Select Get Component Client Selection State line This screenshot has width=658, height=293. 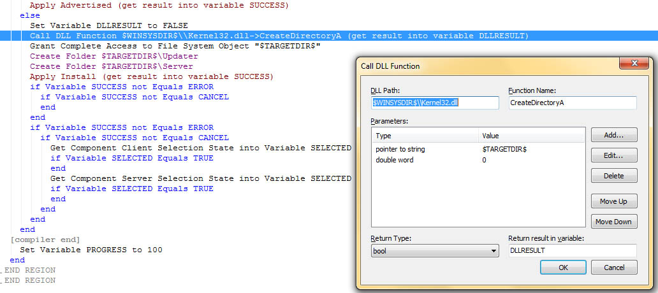tap(201, 148)
